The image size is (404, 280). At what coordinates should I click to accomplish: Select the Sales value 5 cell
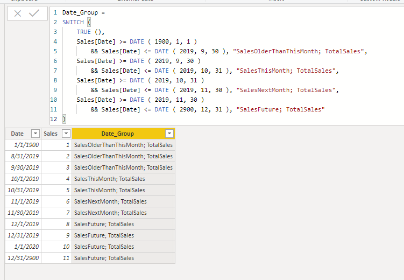click(56, 190)
